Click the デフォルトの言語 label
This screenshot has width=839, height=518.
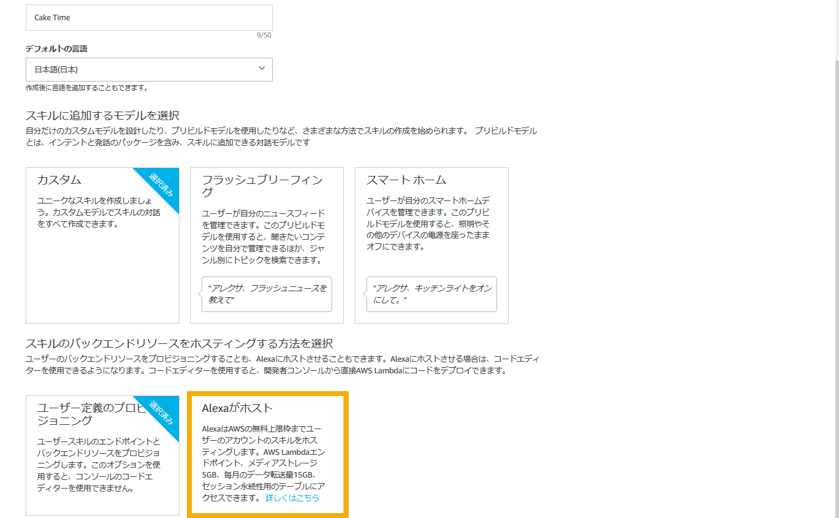56,48
